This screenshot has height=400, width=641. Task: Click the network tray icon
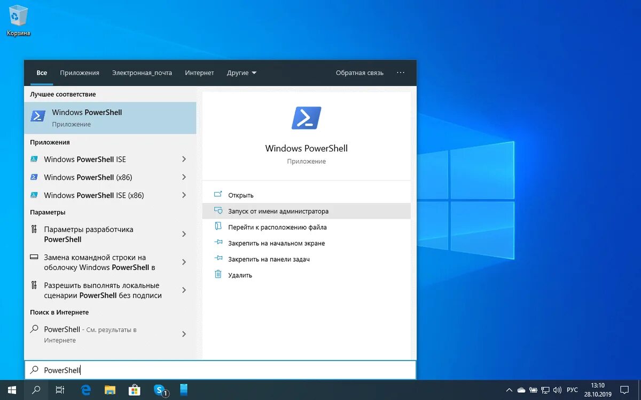pyautogui.click(x=545, y=390)
